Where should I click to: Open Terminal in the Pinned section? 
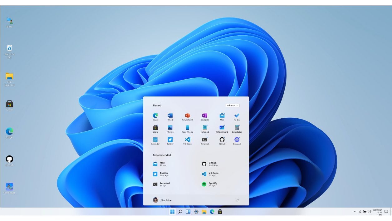click(x=205, y=141)
